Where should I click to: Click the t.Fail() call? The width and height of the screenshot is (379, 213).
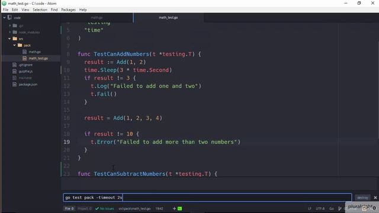[x=104, y=94]
